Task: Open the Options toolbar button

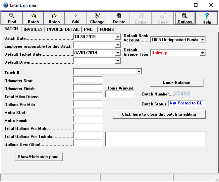Action: pos(185,18)
